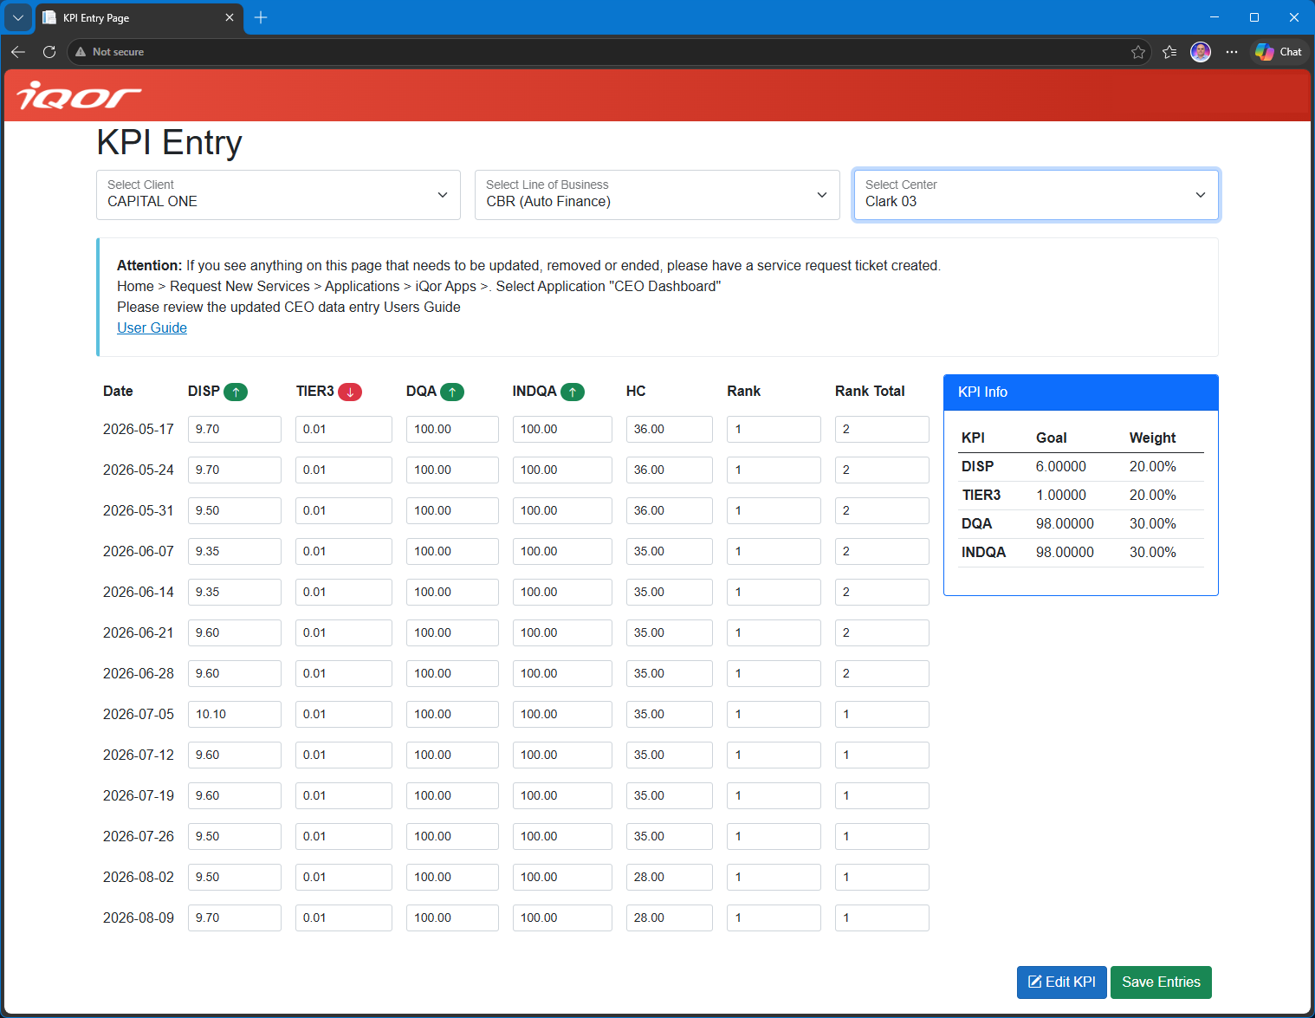Image resolution: width=1315 pixels, height=1018 pixels.
Task: Open the Select Client dropdown
Action: tap(278, 195)
